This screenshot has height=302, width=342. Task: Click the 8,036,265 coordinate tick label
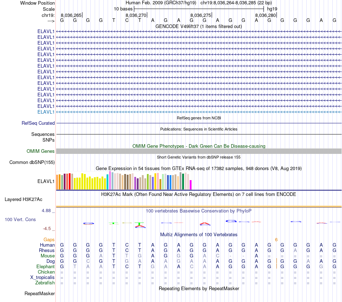click(x=71, y=15)
